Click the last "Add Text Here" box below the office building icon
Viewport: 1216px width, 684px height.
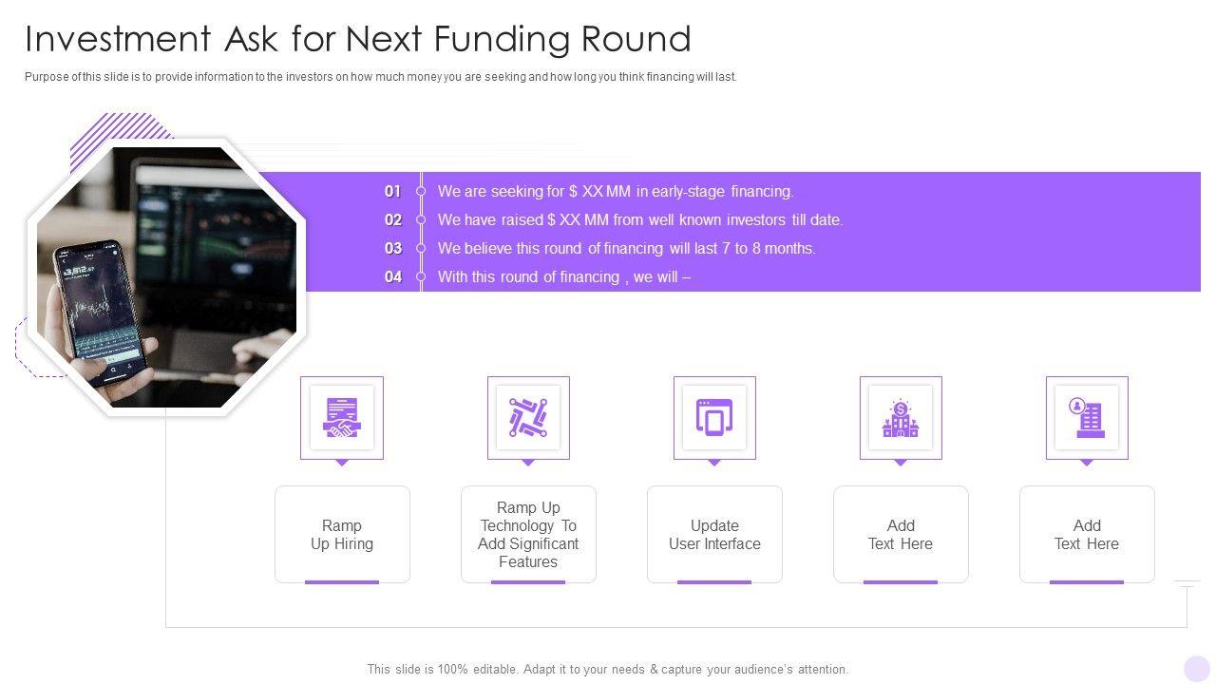[x=1087, y=535]
